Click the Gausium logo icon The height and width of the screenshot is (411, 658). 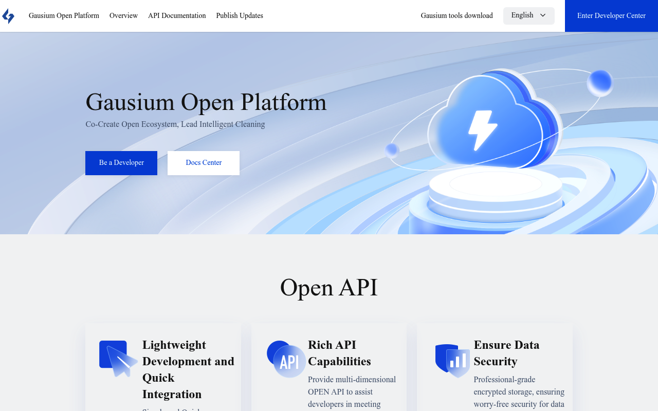click(8, 16)
